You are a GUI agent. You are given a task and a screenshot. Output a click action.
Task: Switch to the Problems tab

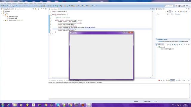pos(52,81)
